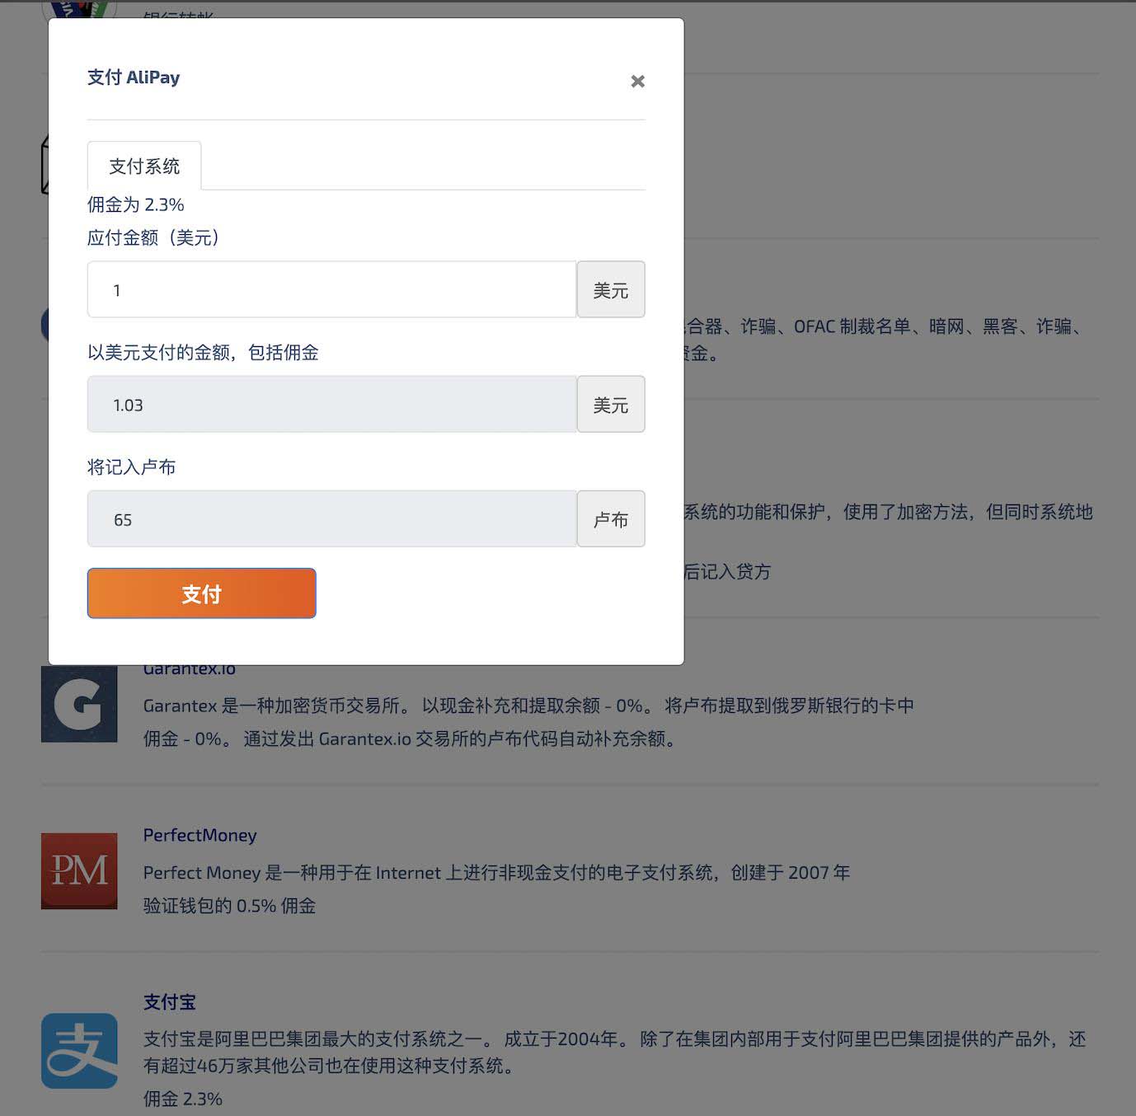The width and height of the screenshot is (1136, 1116).
Task: Open the PerfectMoney link
Action: tap(200, 835)
